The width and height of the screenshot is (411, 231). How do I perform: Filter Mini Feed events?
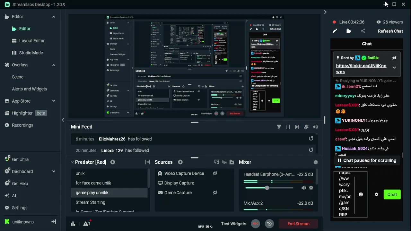[x=279, y=127]
